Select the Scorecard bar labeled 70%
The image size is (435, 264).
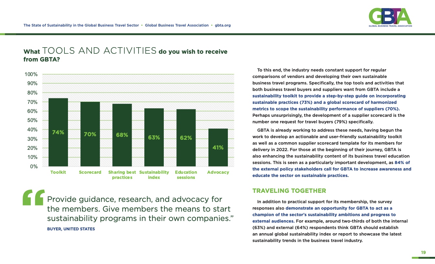90,134
